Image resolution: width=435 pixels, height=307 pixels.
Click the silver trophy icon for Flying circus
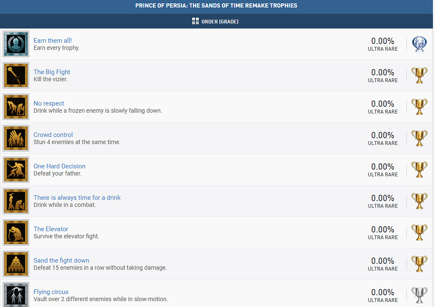(419, 295)
